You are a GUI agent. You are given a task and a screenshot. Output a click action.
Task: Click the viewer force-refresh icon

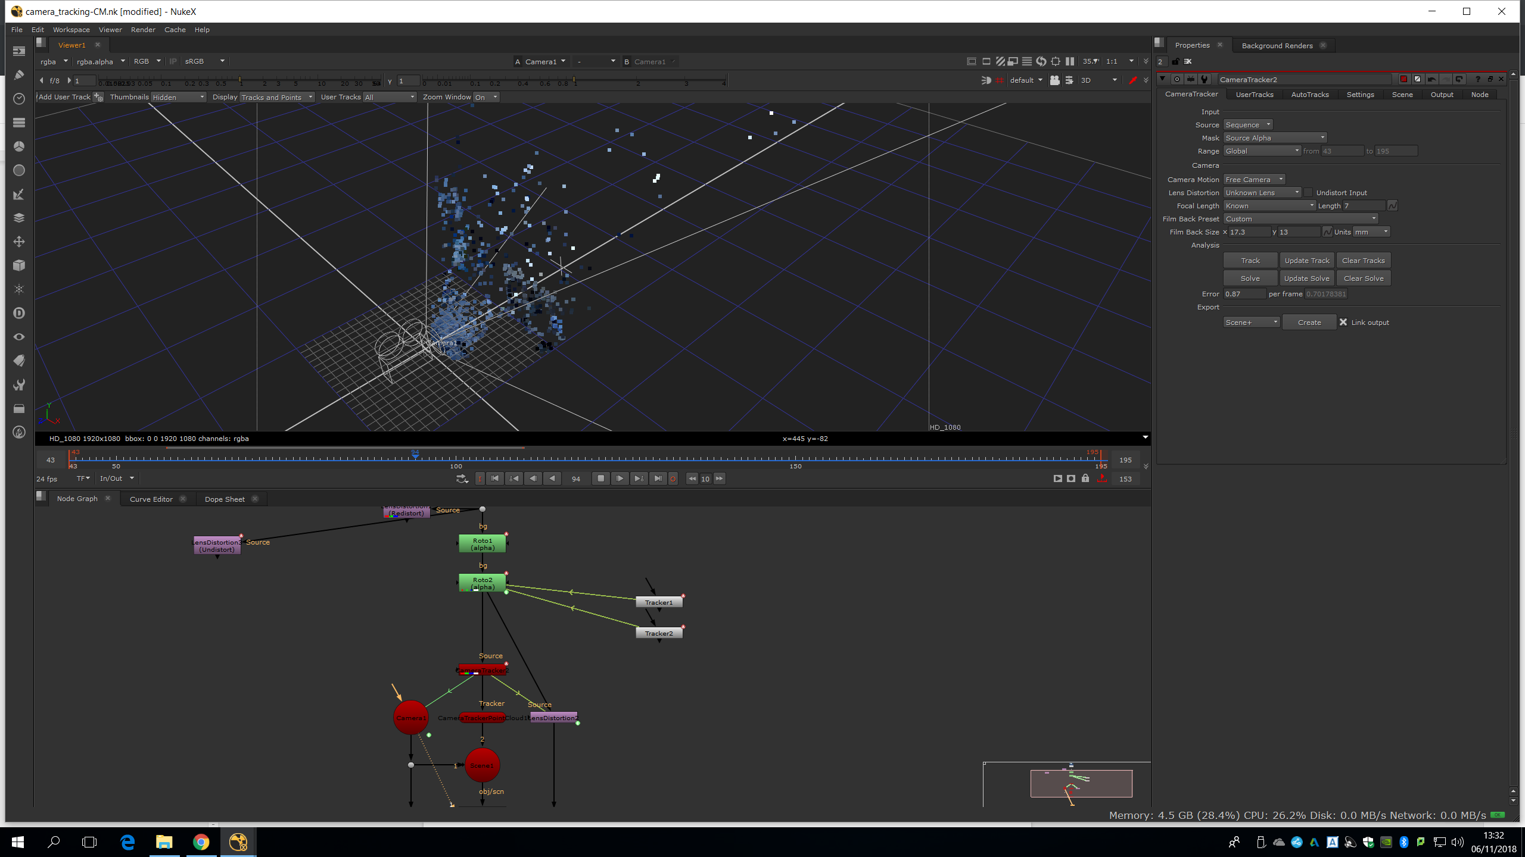pyautogui.click(x=1041, y=61)
